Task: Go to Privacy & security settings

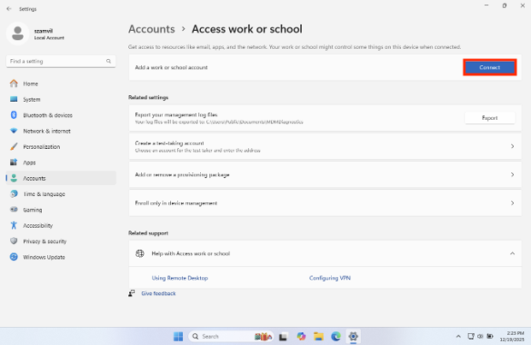Action: 44,241
